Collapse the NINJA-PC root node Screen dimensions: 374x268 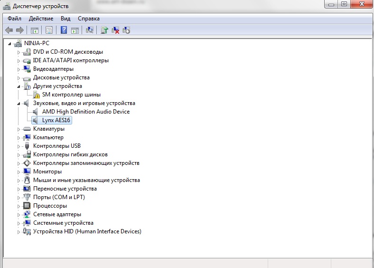(9, 44)
